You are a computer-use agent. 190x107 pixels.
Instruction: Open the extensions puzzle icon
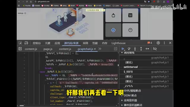[158, 1]
